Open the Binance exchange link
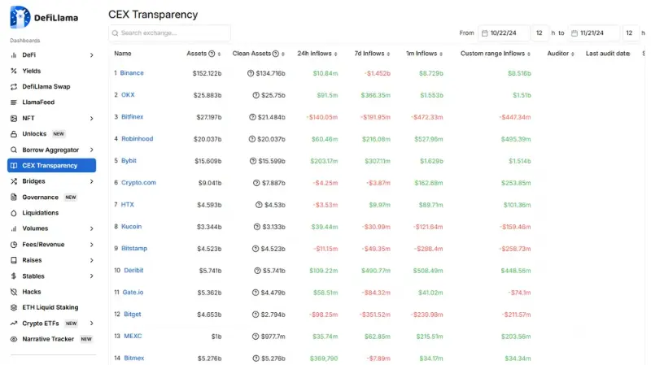 pos(132,72)
